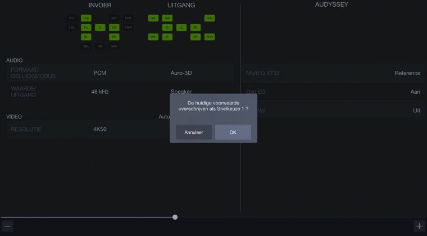Viewport: 427px width, 236px height.
Task: Select the LFE input channel indicator
Action: (x=86, y=18)
